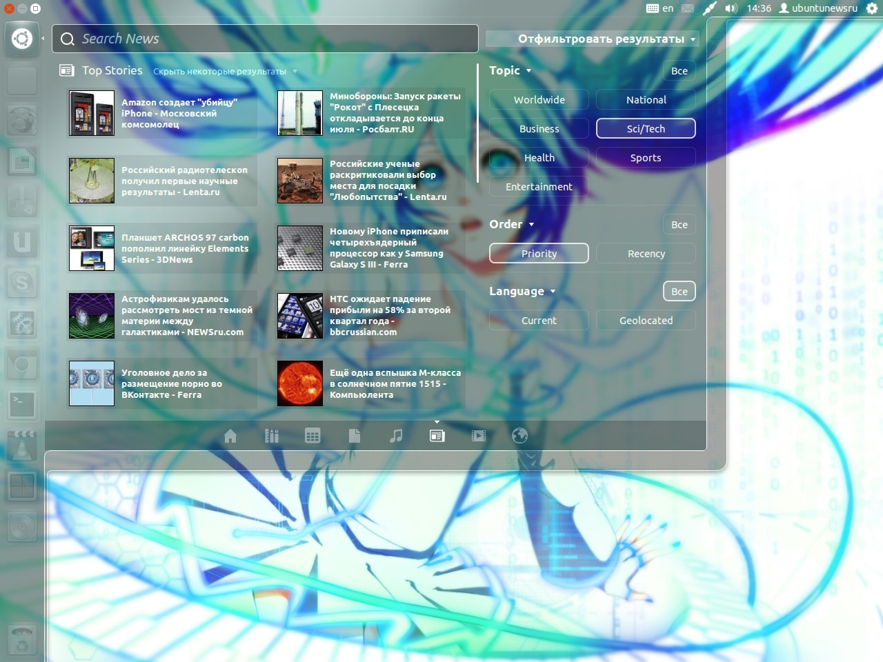Open the Video lens icon

[478, 436]
